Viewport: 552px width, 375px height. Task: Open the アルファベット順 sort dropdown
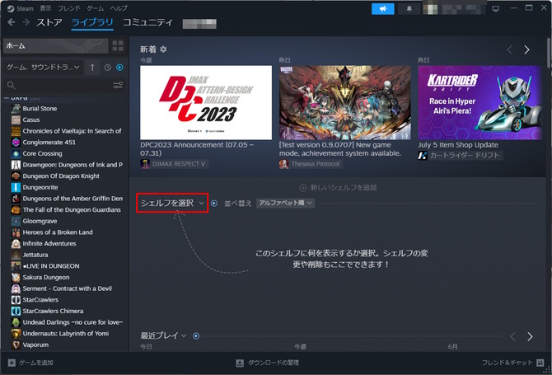click(x=285, y=203)
